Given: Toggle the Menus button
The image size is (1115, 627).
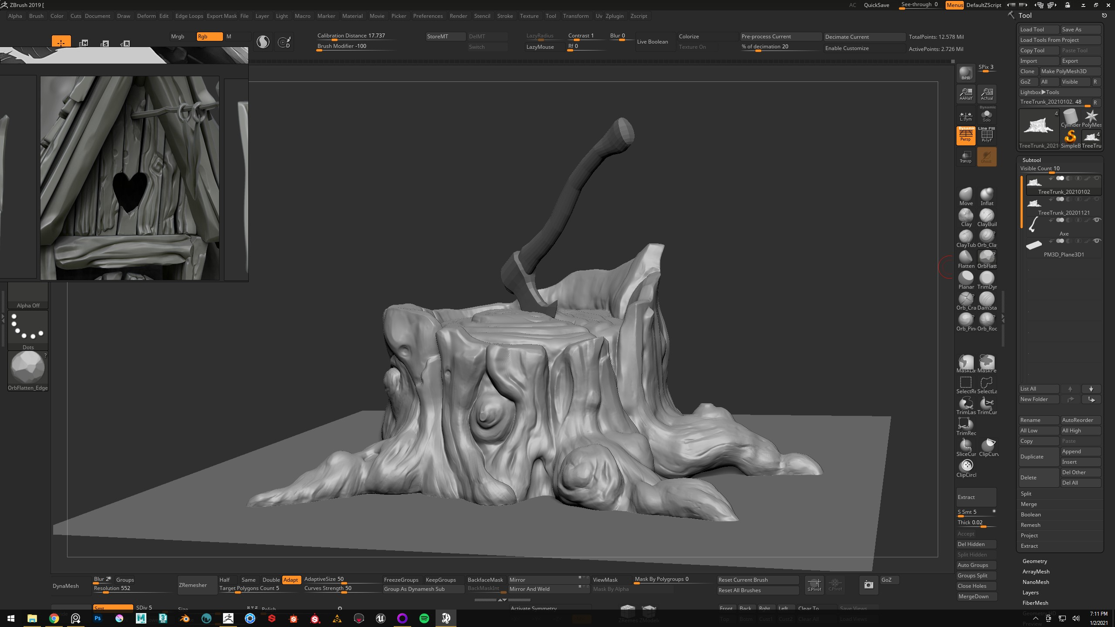Looking at the screenshot, I should [954, 5].
